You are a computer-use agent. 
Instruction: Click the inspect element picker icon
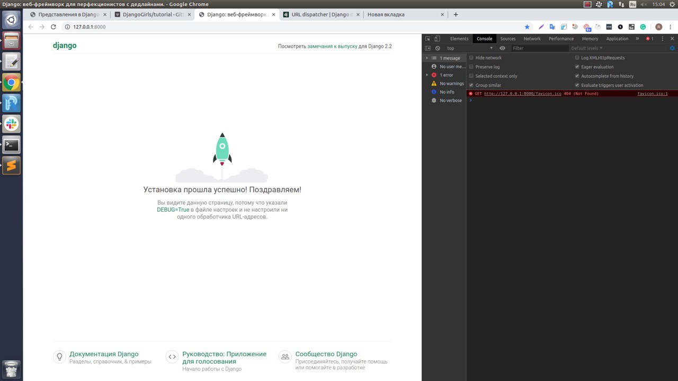(x=428, y=39)
